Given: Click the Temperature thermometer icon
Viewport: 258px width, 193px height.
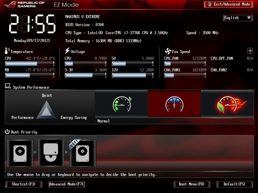Looking at the screenshot, I should [7, 51].
